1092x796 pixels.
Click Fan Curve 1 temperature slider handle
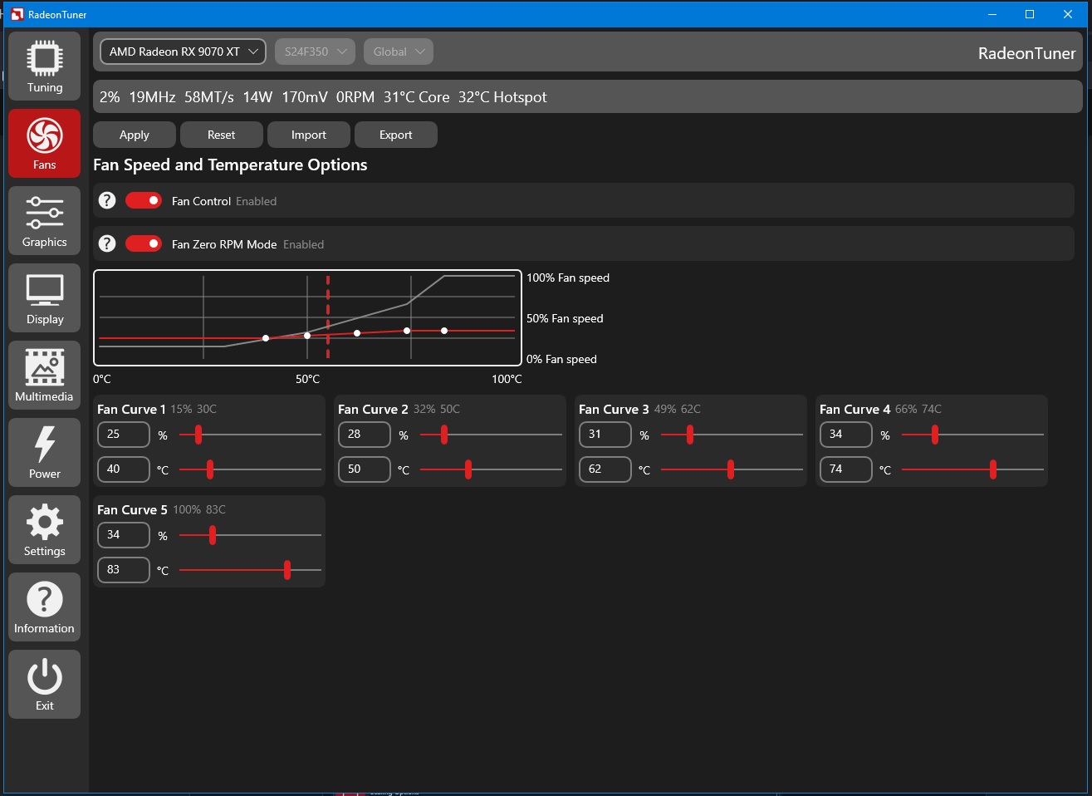(x=210, y=469)
